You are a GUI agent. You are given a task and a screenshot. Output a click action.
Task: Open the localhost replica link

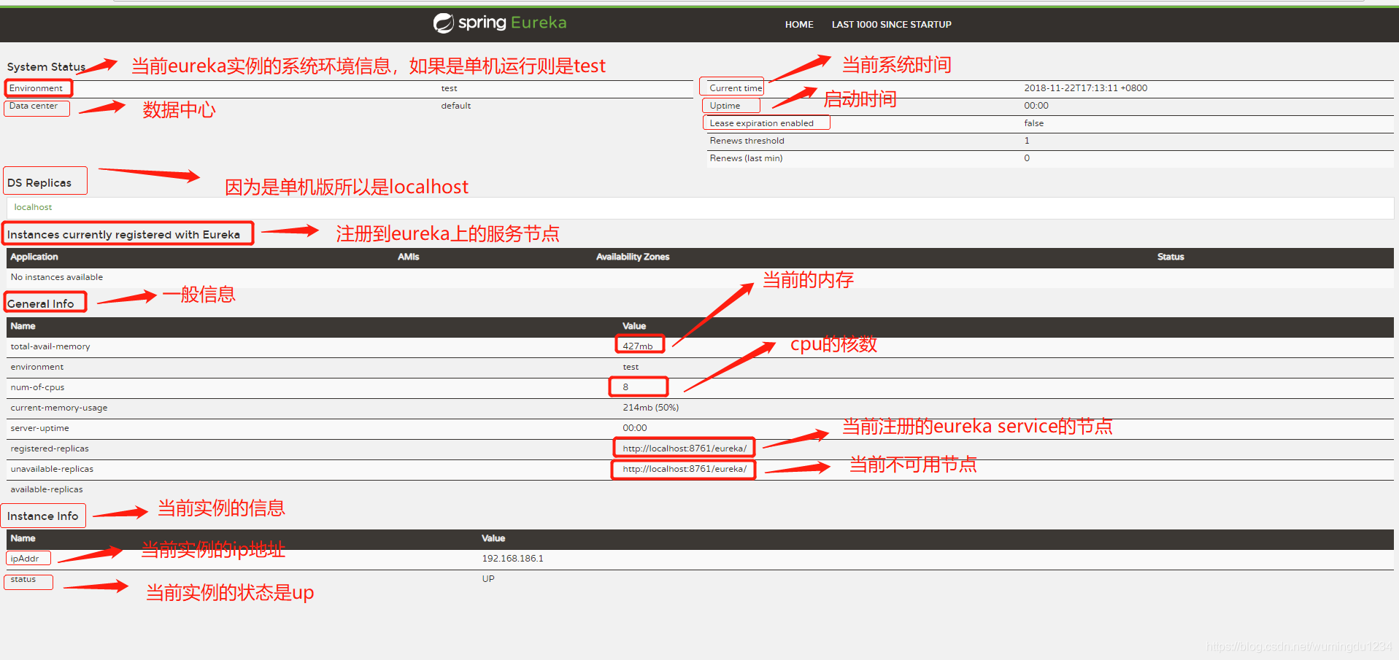tap(33, 207)
